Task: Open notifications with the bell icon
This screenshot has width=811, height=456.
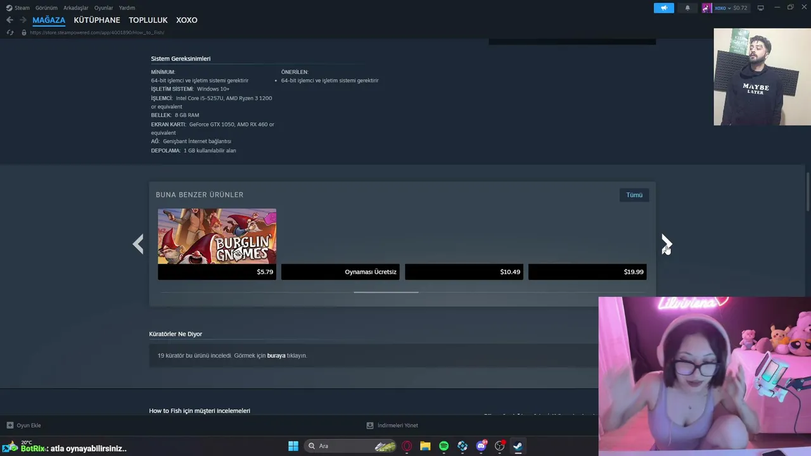Action: 687,8
